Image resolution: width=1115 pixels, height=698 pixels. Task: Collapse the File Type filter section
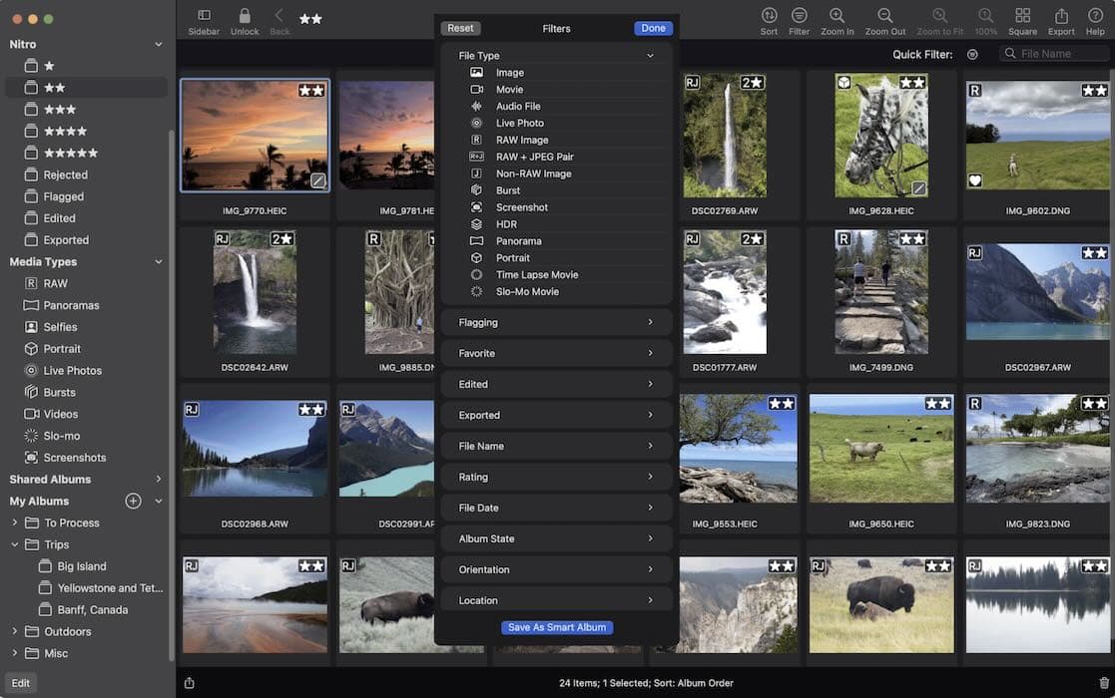[650, 55]
